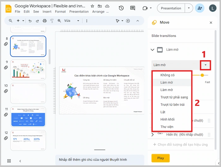This screenshot has width=221, height=167.
Task: Click the speaker notes field
Action: click(100, 160)
